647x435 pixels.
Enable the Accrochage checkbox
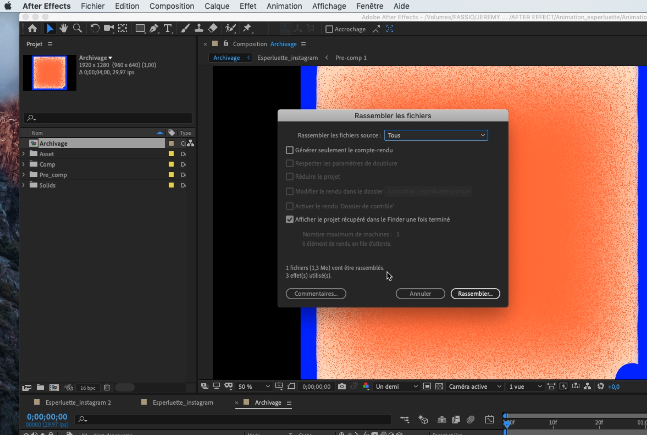coord(329,29)
